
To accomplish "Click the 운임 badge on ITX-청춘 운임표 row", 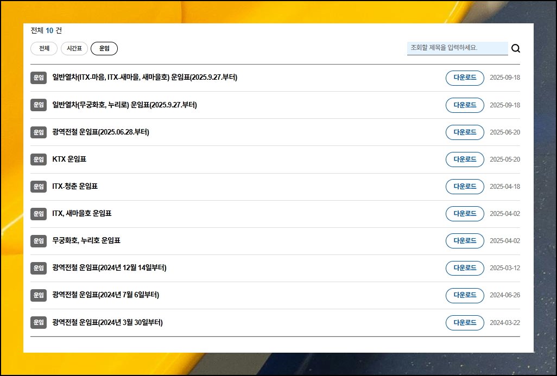I will [39, 187].
